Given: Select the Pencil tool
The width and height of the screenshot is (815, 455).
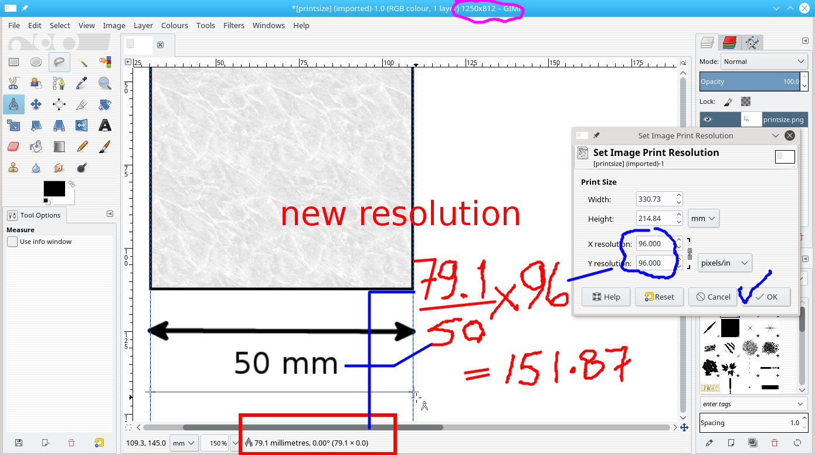Looking at the screenshot, I should [82, 147].
